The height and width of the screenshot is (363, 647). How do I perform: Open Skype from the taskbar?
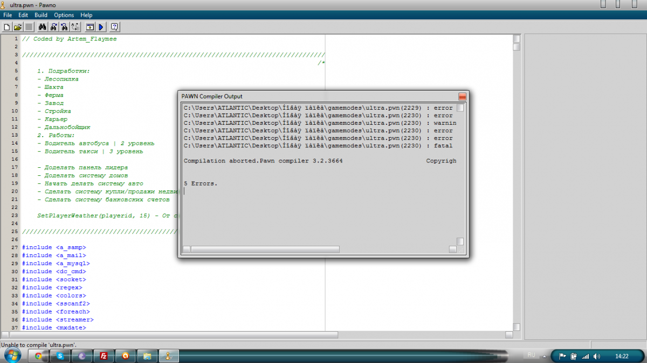pyautogui.click(x=60, y=355)
